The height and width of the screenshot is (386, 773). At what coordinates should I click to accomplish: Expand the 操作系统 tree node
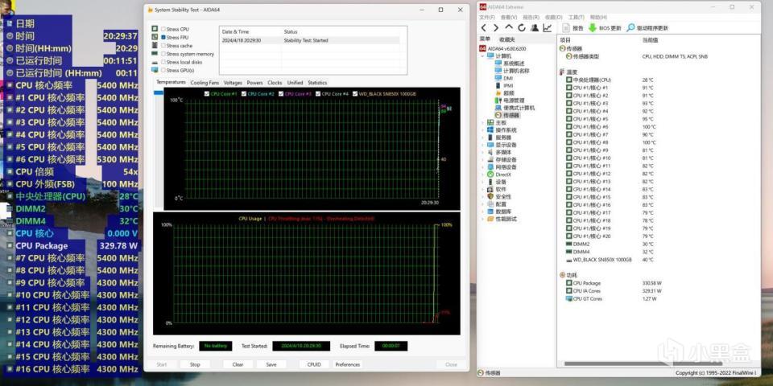[482, 129]
